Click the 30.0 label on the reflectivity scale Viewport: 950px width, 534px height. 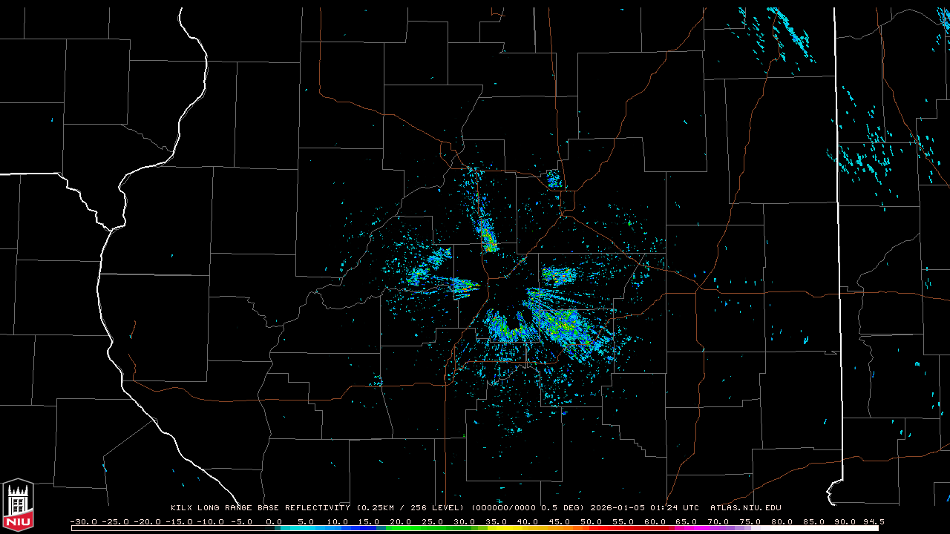pyautogui.click(x=465, y=521)
